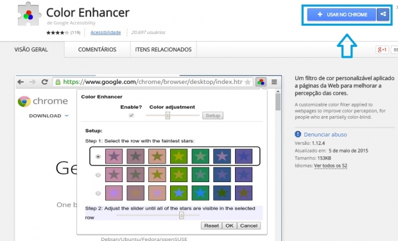The height and width of the screenshot is (241, 398).
Task: Click the share icon beside Usar no Chrome
Action: click(x=383, y=15)
